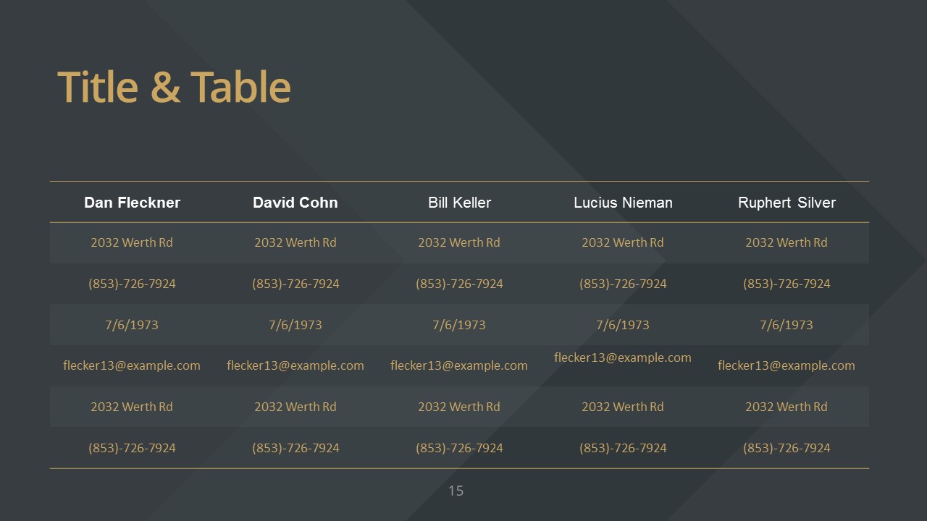This screenshot has height=521, width=927.
Task: Click the last phone number under Ruphert Silver
Action: click(787, 448)
